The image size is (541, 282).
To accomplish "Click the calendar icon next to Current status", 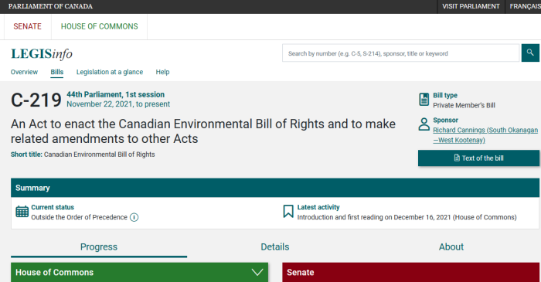I will click(22, 212).
